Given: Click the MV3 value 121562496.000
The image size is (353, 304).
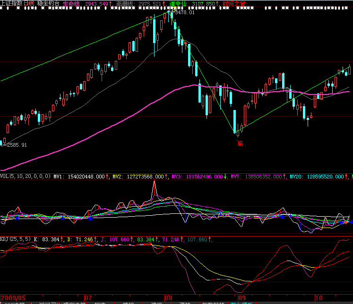Looking at the screenshot, I should click(205, 177).
